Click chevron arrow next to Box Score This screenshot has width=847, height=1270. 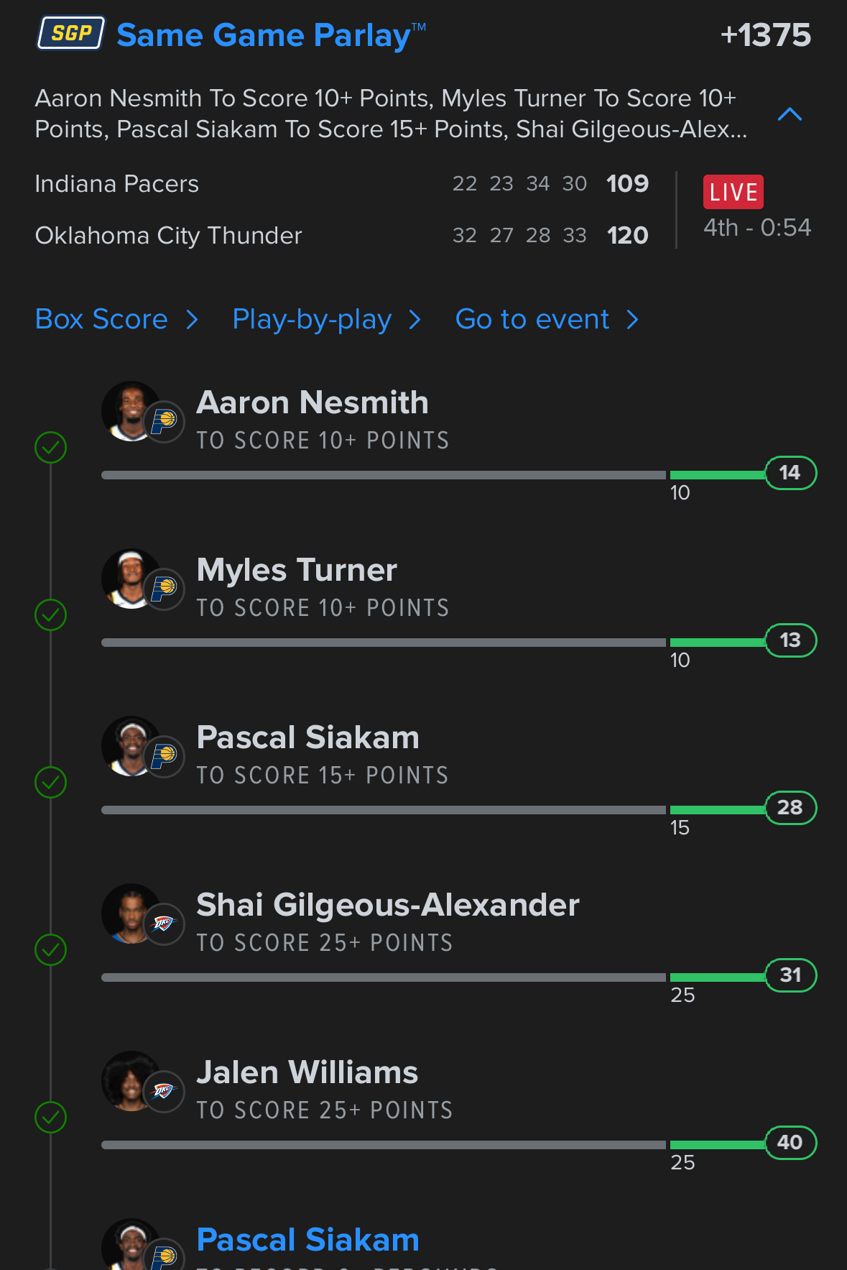(192, 319)
